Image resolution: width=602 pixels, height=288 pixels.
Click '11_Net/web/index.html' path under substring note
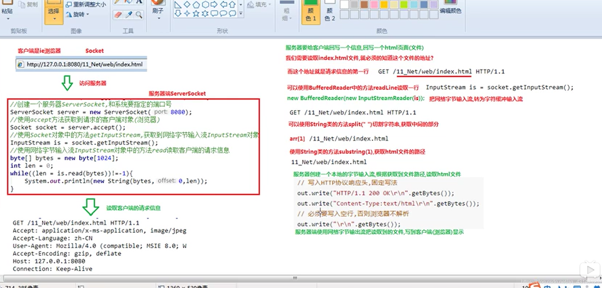coord(329,162)
